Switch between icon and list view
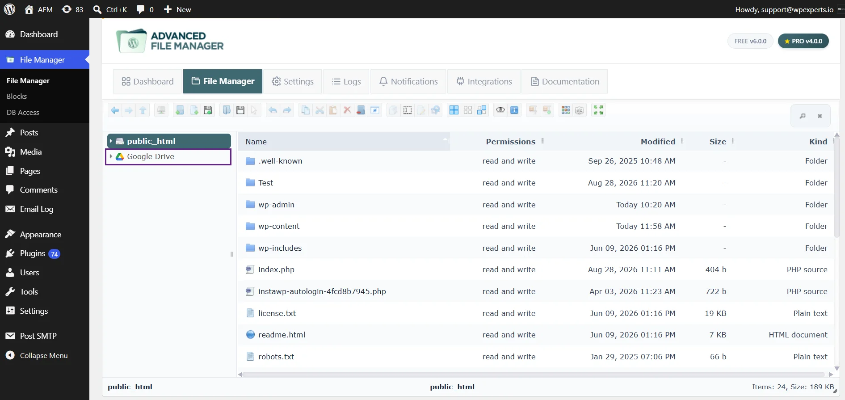The image size is (845, 400). click(x=566, y=110)
